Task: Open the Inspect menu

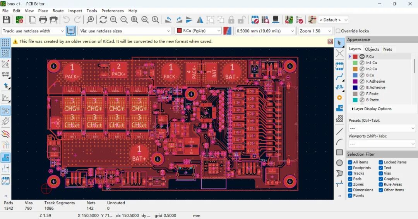Action: pos(75,11)
